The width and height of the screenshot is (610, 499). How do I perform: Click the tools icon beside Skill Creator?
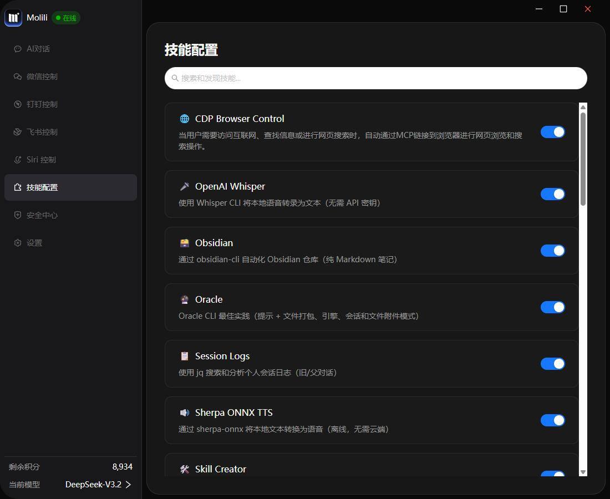coord(185,469)
